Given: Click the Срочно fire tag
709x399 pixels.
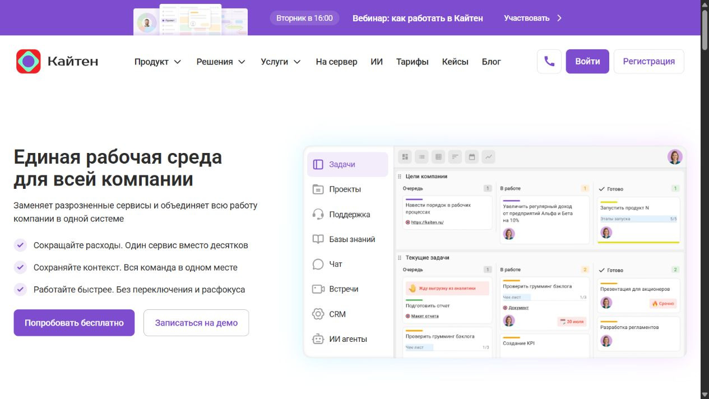Looking at the screenshot, I should 663,303.
